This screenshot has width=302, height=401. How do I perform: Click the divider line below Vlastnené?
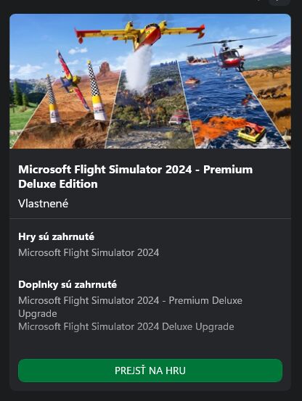click(x=150, y=219)
